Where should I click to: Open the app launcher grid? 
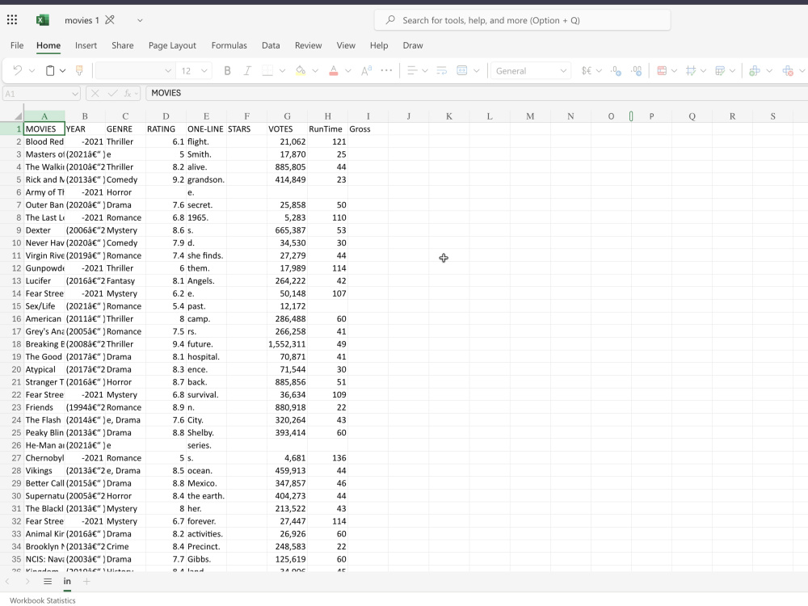pyautogui.click(x=12, y=20)
